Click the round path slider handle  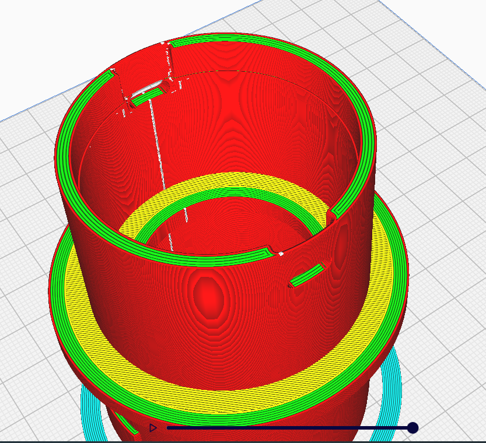click(412, 428)
